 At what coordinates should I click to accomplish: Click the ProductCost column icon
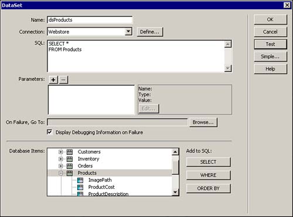pos(80,187)
